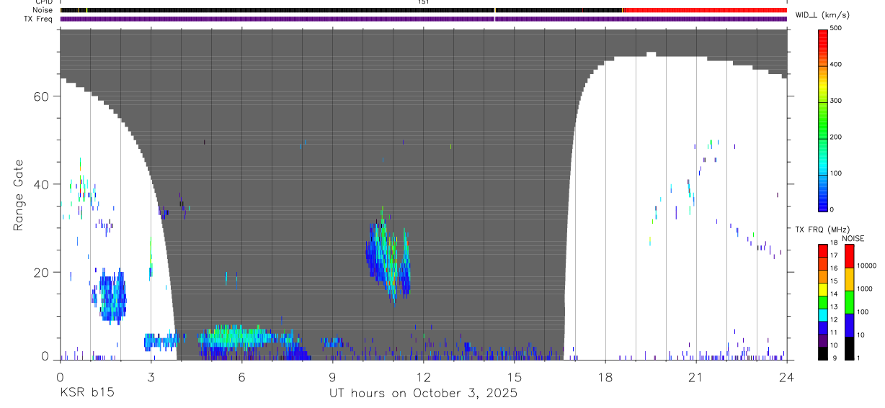Viewport: 885px width, 408px height.
Task: Click the '10000' label on the NOISE legend
Action: click(867, 266)
